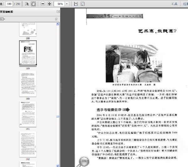The width and height of the screenshot is (188, 167).
Task: Click the page number field showing 189
Action: pyautogui.click(x=9, y=4)
